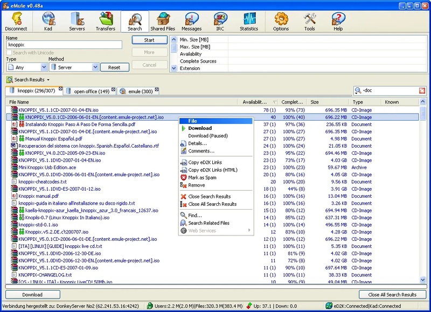Open the Options dialog

281,22
